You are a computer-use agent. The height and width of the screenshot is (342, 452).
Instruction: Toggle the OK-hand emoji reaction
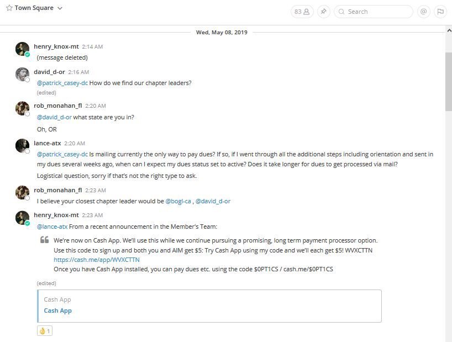coord(44,331)
